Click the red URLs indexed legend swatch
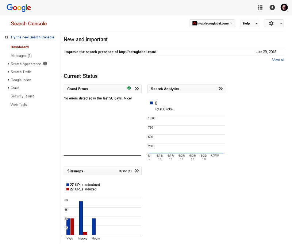Viewport: 292px width, 244px height. 68,189
